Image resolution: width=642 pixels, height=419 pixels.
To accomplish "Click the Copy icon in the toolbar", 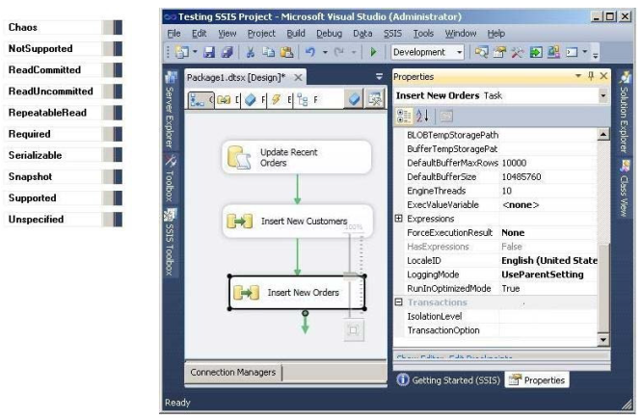I will point(269,52).
